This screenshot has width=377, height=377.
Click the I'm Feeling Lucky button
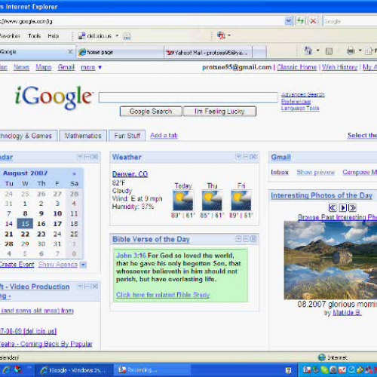219,111
